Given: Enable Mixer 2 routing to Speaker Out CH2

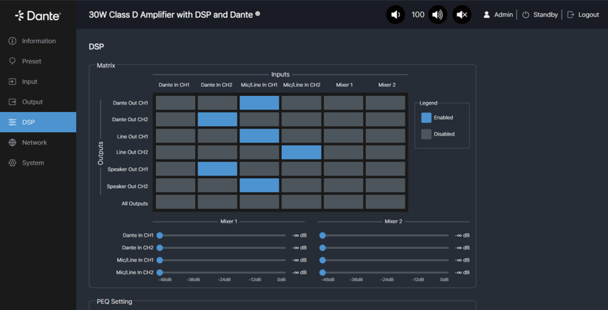Looking at the screenshot, I should [385, 186].
